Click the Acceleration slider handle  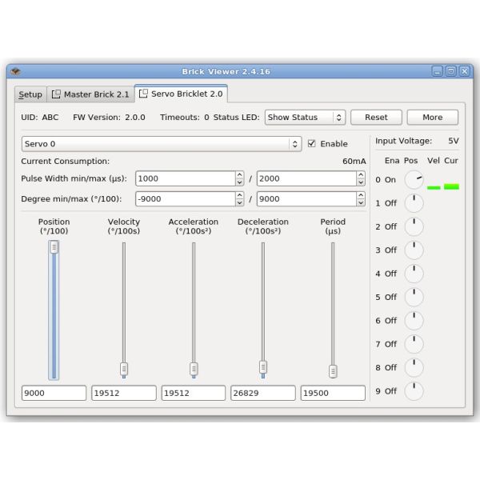194,369
